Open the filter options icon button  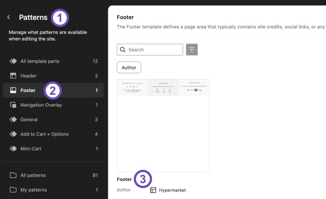[192, 50]
